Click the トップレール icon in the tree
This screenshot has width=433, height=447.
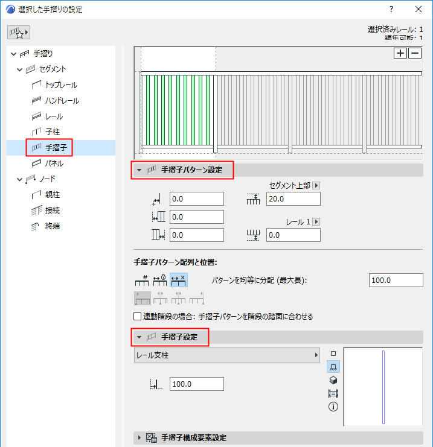click(36, 85)
